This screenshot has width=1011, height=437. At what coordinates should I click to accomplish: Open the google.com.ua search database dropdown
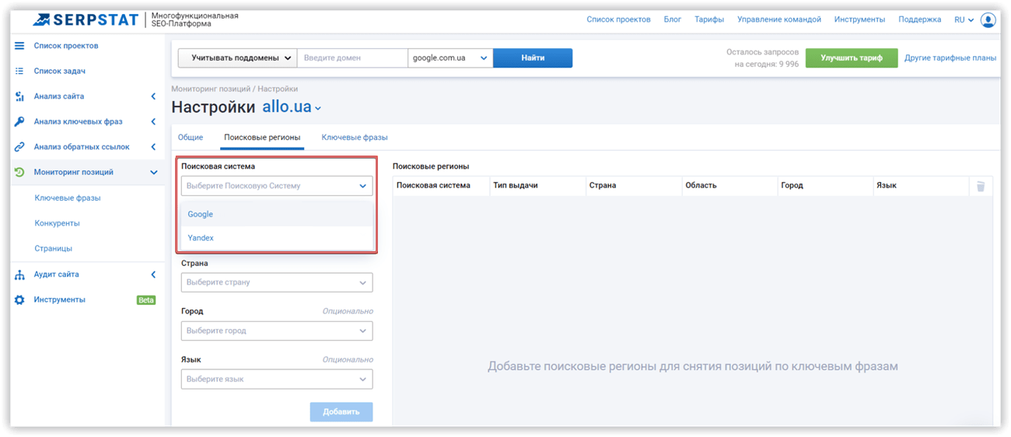pos(450,58)
